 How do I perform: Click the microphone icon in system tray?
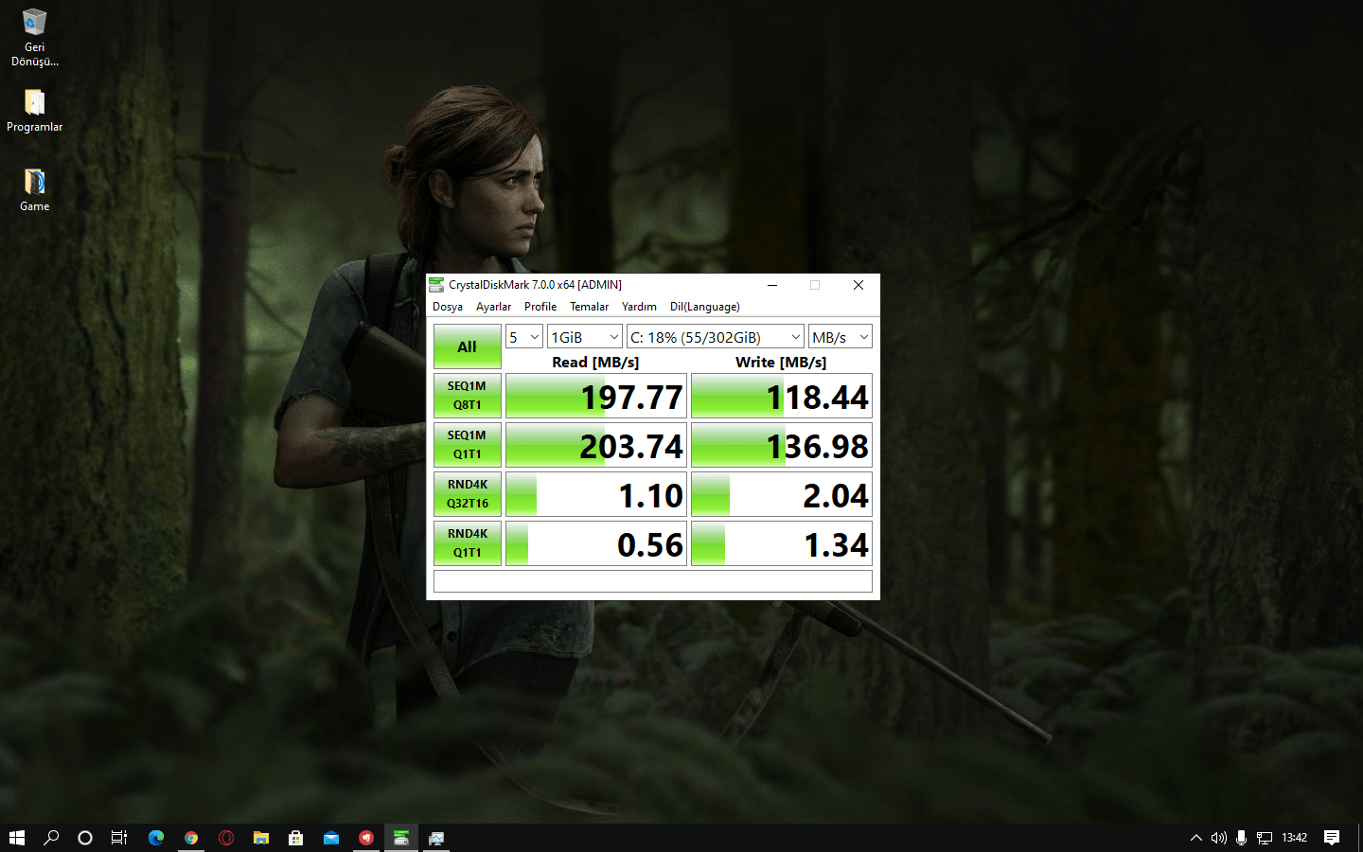point(1241,838)
